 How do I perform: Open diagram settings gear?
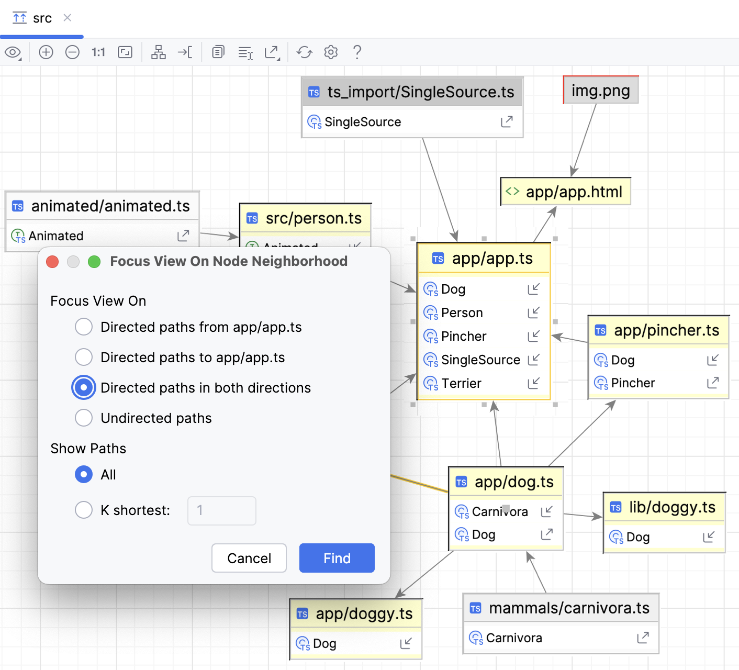331,52
